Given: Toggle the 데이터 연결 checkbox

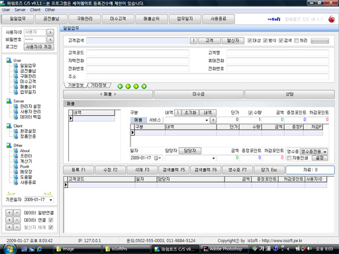Looking at the screenshot, I should 51,220.
